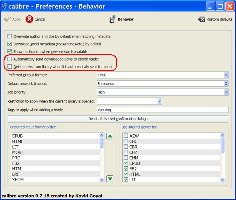Click the Behavior gears icon

pyautogui.click(x=112, y=19)
